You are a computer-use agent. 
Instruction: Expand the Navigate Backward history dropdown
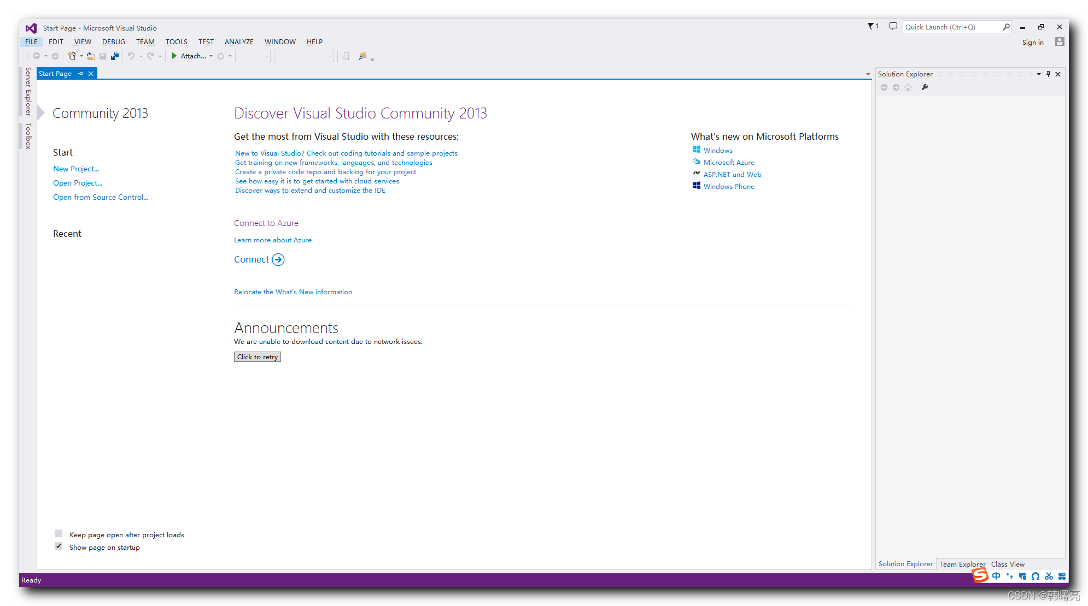(46, 56)
